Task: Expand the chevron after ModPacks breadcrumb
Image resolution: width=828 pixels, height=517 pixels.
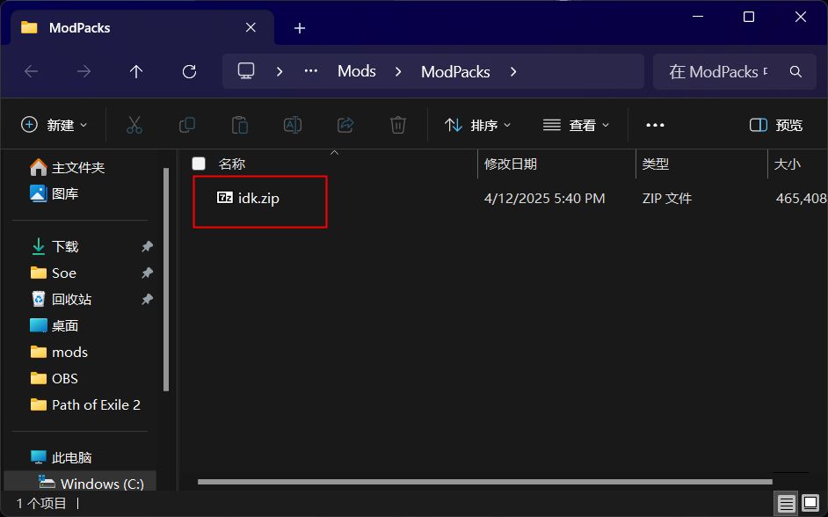Action: [513, 71]
